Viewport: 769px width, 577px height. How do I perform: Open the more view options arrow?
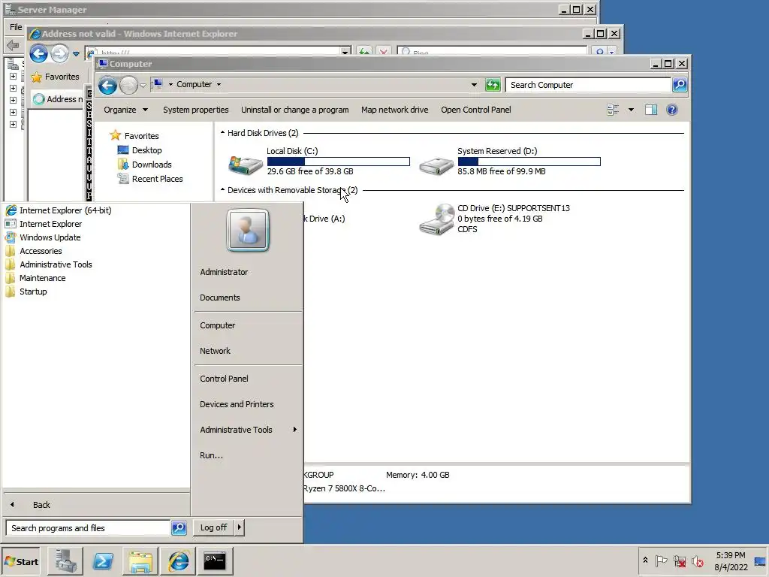(x=631, y=110)
